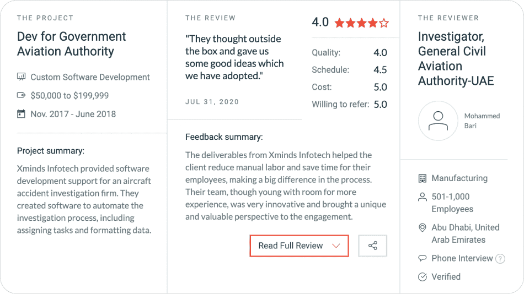Click the review quote text

point(234,57)
